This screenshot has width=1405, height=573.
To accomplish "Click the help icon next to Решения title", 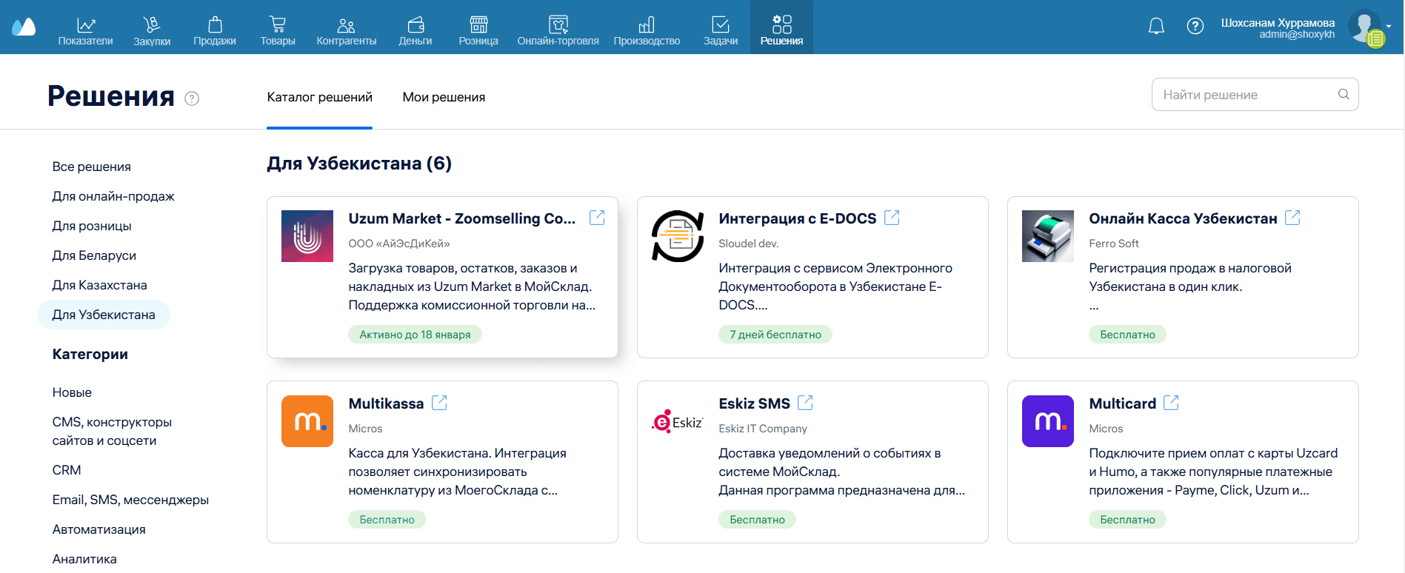I will (x=192, y=98).
